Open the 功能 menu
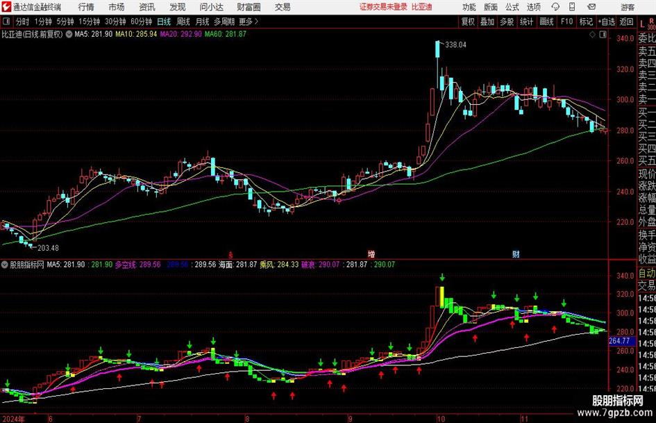The width and height of the screenshot is (656, 423). point(469,7)
